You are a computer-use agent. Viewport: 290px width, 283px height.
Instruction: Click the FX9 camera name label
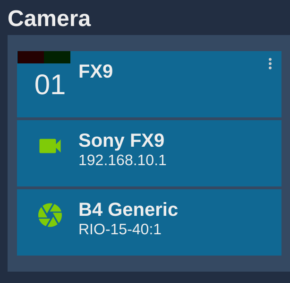95,71
